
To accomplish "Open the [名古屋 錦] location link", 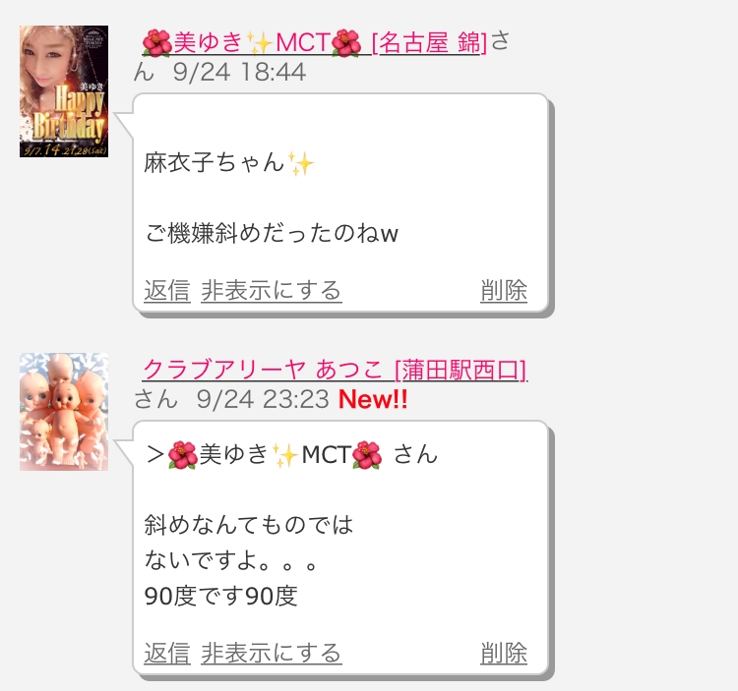I will (x=429, y=42).
